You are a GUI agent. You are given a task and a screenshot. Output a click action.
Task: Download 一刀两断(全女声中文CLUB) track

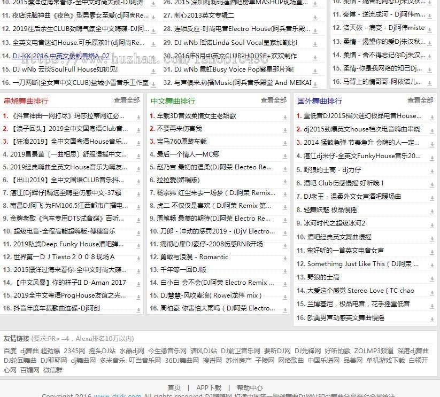coord(153,84)
